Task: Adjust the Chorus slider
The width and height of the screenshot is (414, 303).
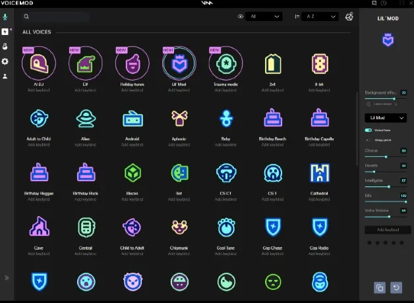Action: [386, 157]
